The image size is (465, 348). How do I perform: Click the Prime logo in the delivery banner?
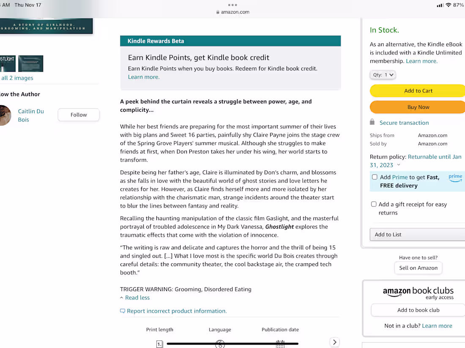point(455,178)
